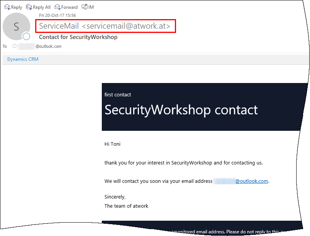
Task: Click the presence status circle on sender avatar
Action: 26,37
